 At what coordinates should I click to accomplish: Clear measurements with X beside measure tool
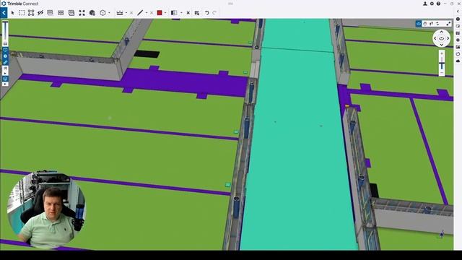point(131,13)
